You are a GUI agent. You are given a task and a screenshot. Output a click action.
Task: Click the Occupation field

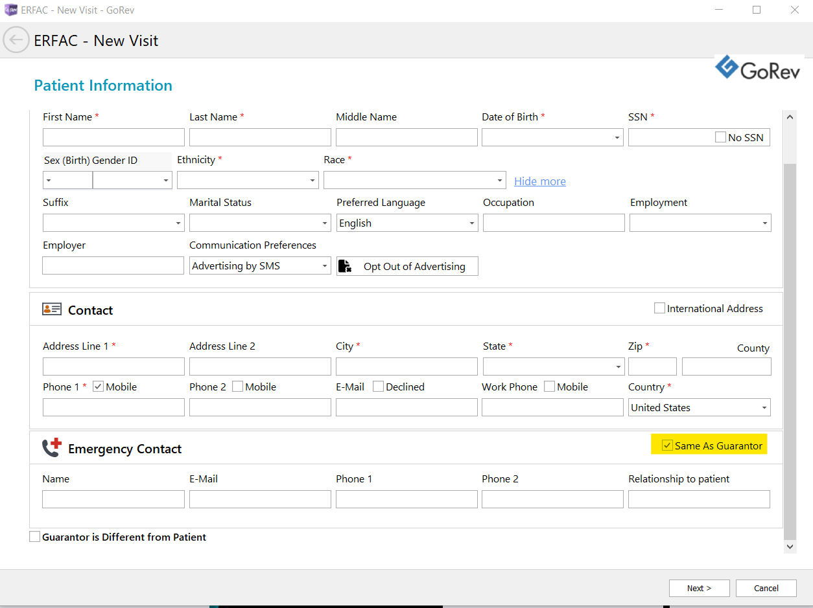click(554, 223)
